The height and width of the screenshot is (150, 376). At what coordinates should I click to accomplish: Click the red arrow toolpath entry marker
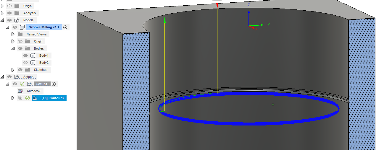(x=217, y=5)
